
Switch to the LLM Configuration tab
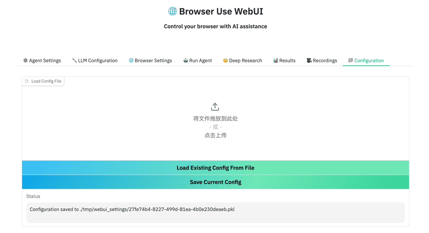pyautogui.click(x=95, y=60)
